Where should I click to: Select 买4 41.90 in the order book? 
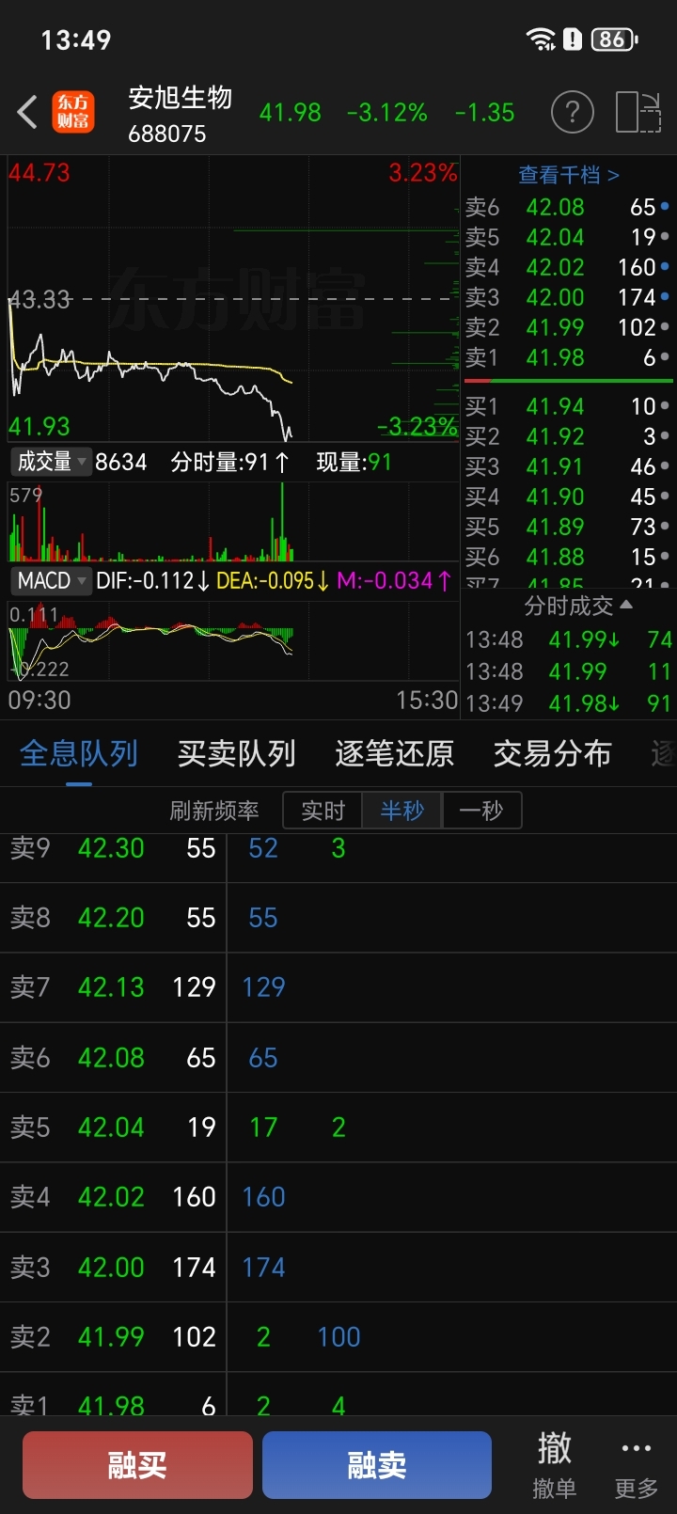click(568, 497)
